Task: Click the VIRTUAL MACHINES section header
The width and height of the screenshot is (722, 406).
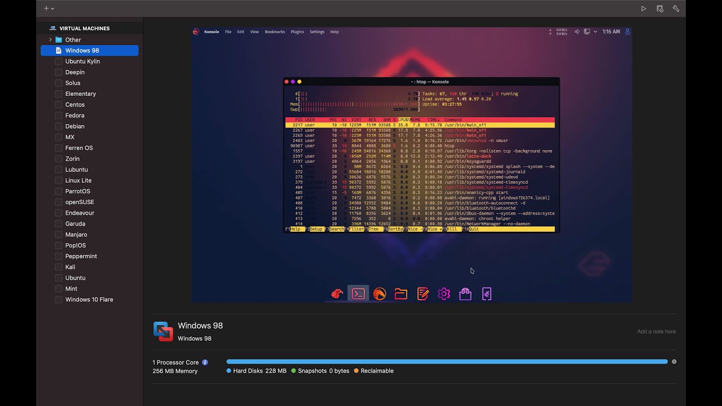Action: pos(85,28)
